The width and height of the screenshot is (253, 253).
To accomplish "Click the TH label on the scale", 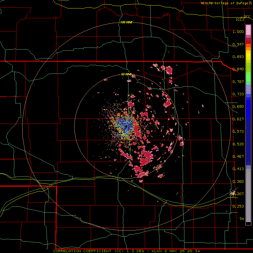I will tap(241, 219).
